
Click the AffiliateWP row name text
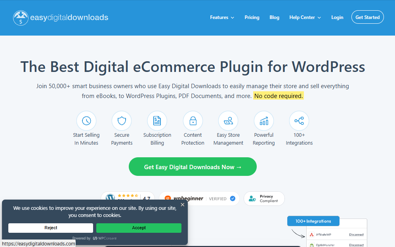(323, 235)
